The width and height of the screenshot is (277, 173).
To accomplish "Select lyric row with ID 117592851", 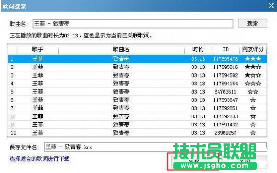I will pos(138,108).
